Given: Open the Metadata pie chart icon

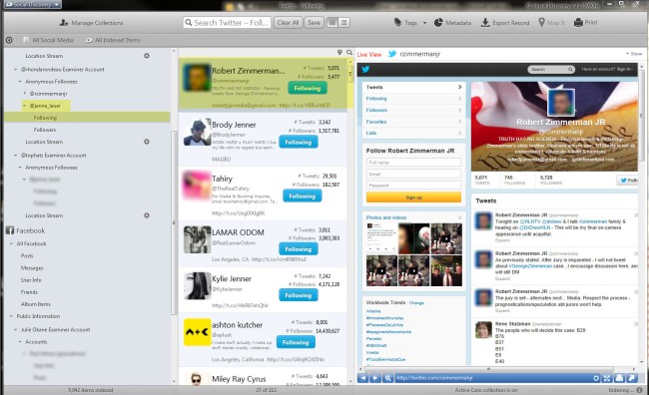Looking at the screenshot, I should click(438, 23).
